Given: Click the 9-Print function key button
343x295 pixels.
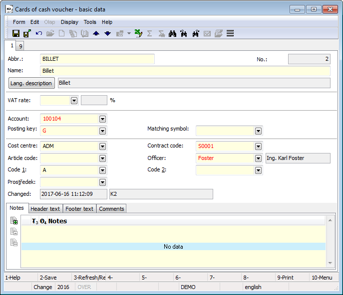Looking at the screenshot, I should (292, 277).
